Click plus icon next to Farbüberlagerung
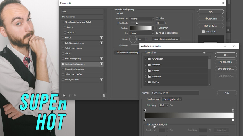Screen dimensions: 243x136 [101, 59]
